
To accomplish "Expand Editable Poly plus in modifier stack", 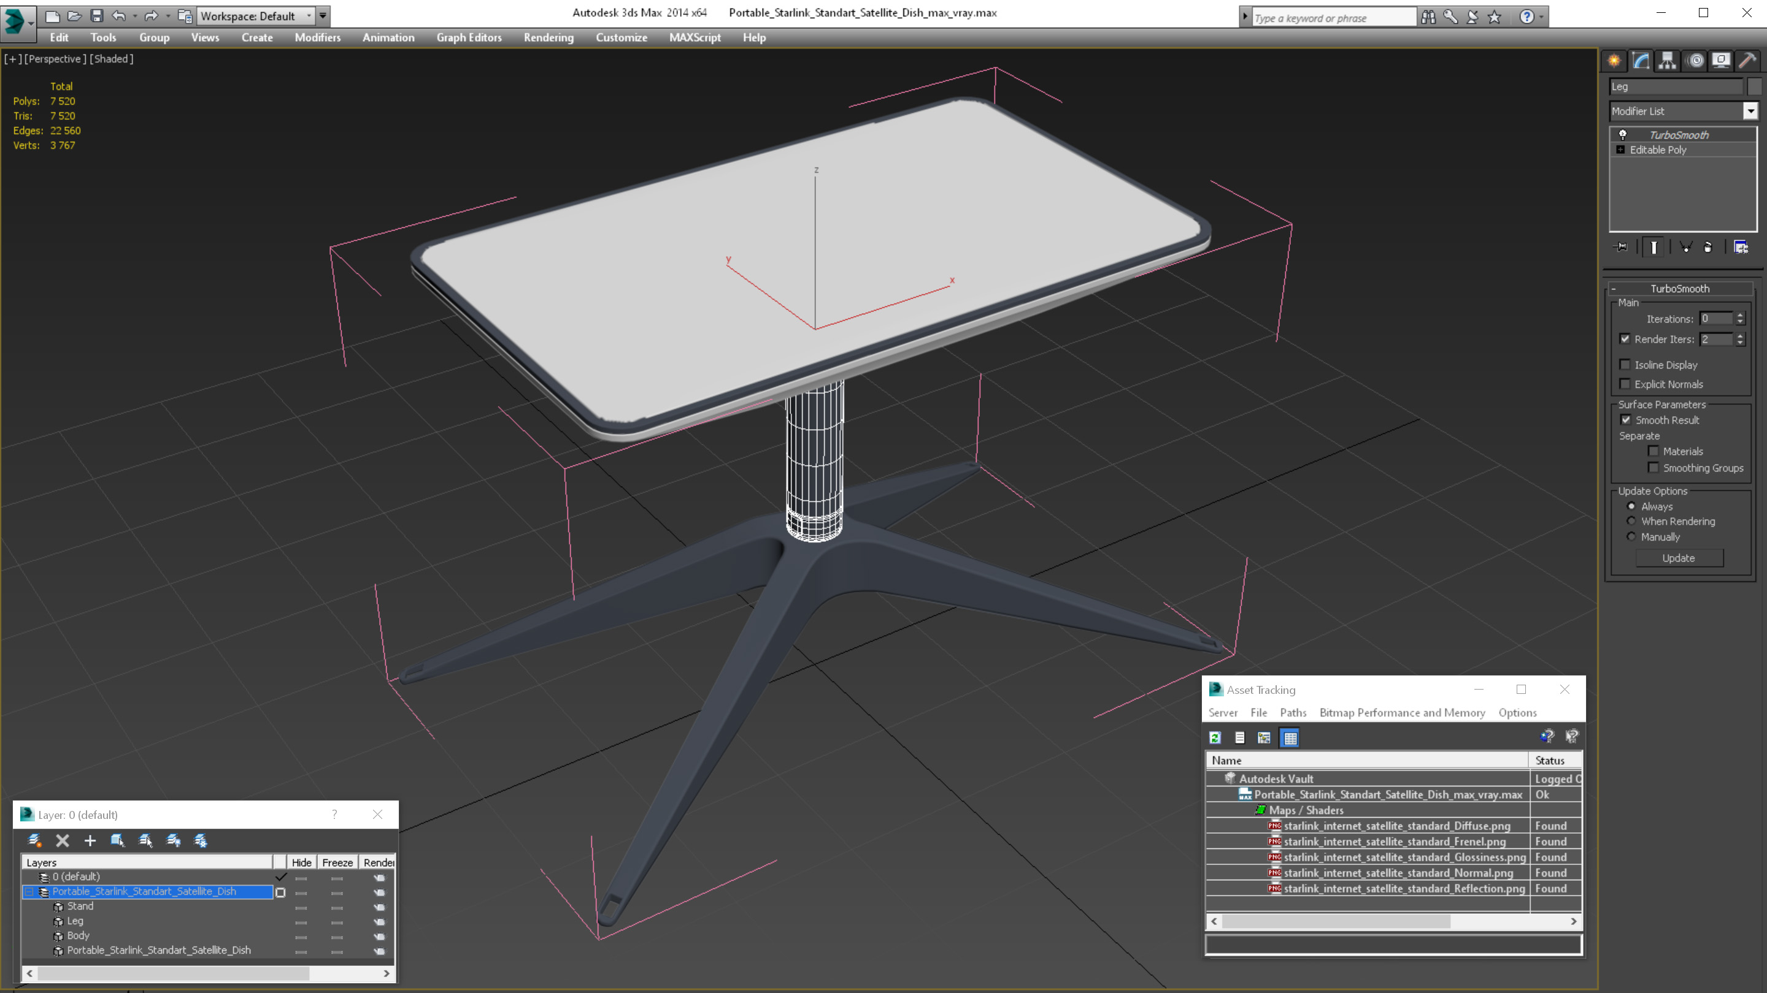I will [x=1620, y=150].
